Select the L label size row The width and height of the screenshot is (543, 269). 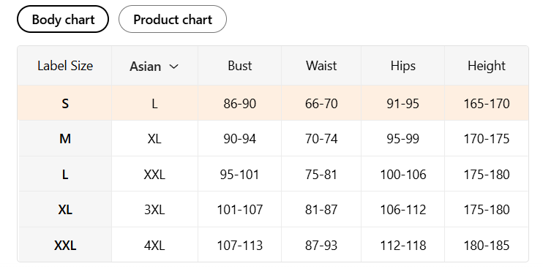pyautogui.click(x=273, y=174)
